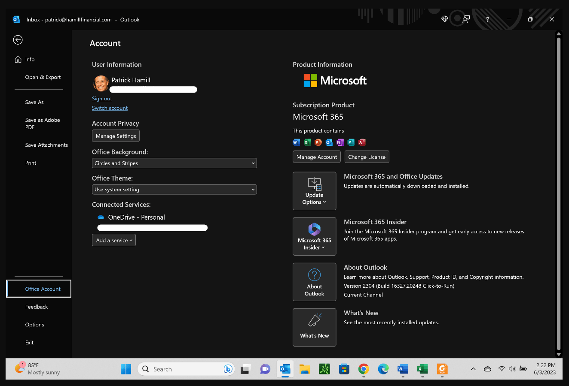Click the Excel product icon
This screenshot has width=569, height=386.
(x=307, y=142)
